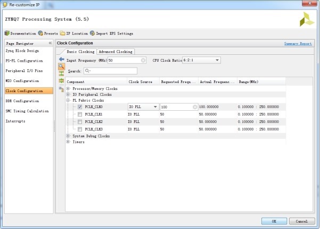Expand System Debug Clocks node
The height and width of the screenshot is (229, 320).
(68, 136)
